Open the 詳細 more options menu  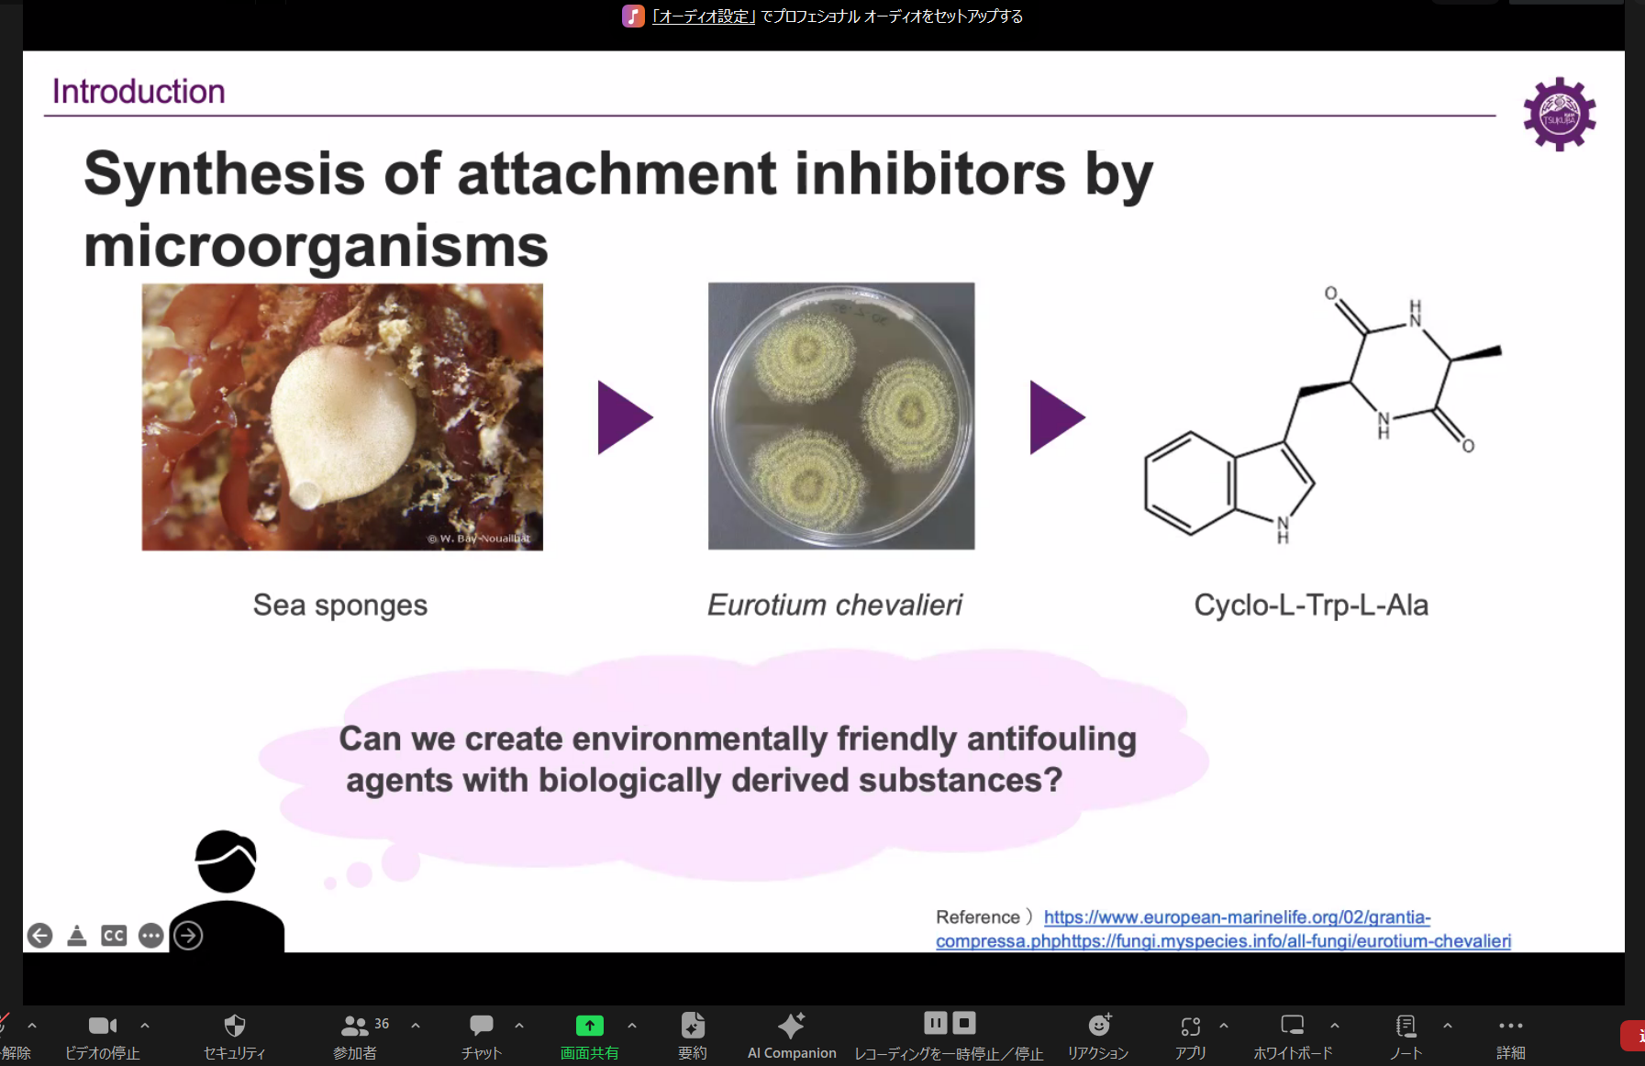[1510, 1026]
